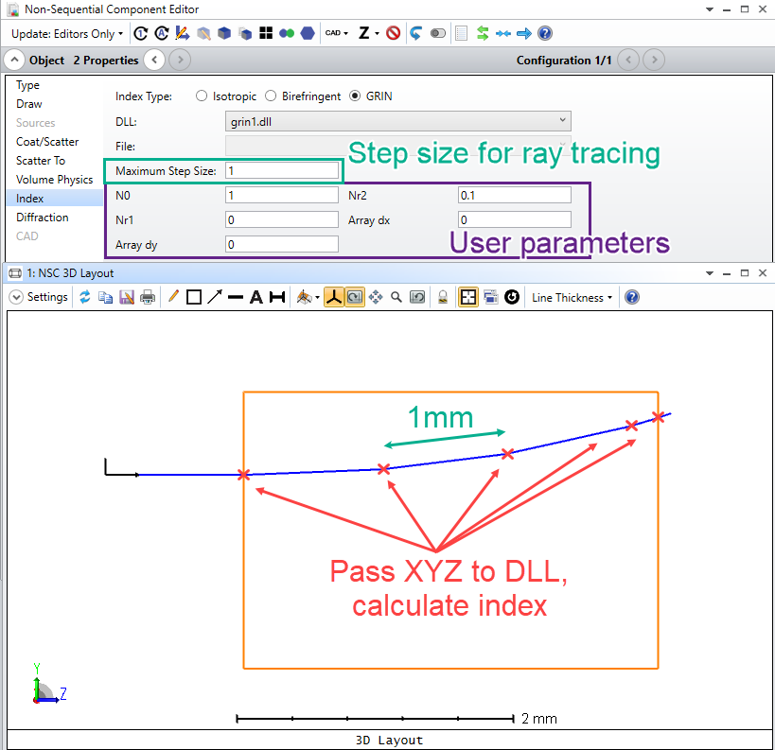Screen dimensions: 775x750
Task: Collapse the Object 2 Properties panel
Action: tap(14, 60)
